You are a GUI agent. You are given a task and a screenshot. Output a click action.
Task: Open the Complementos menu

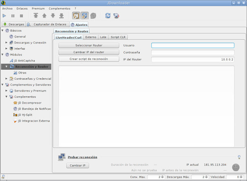(59, 8)
